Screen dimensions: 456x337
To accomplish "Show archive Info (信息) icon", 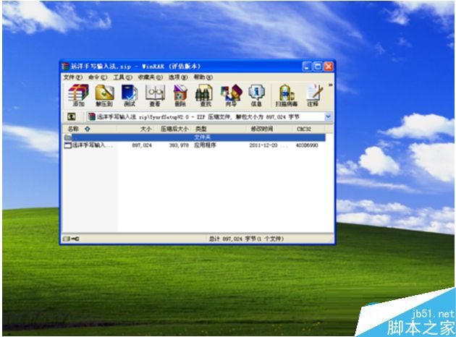I will (x=256, y=95).
